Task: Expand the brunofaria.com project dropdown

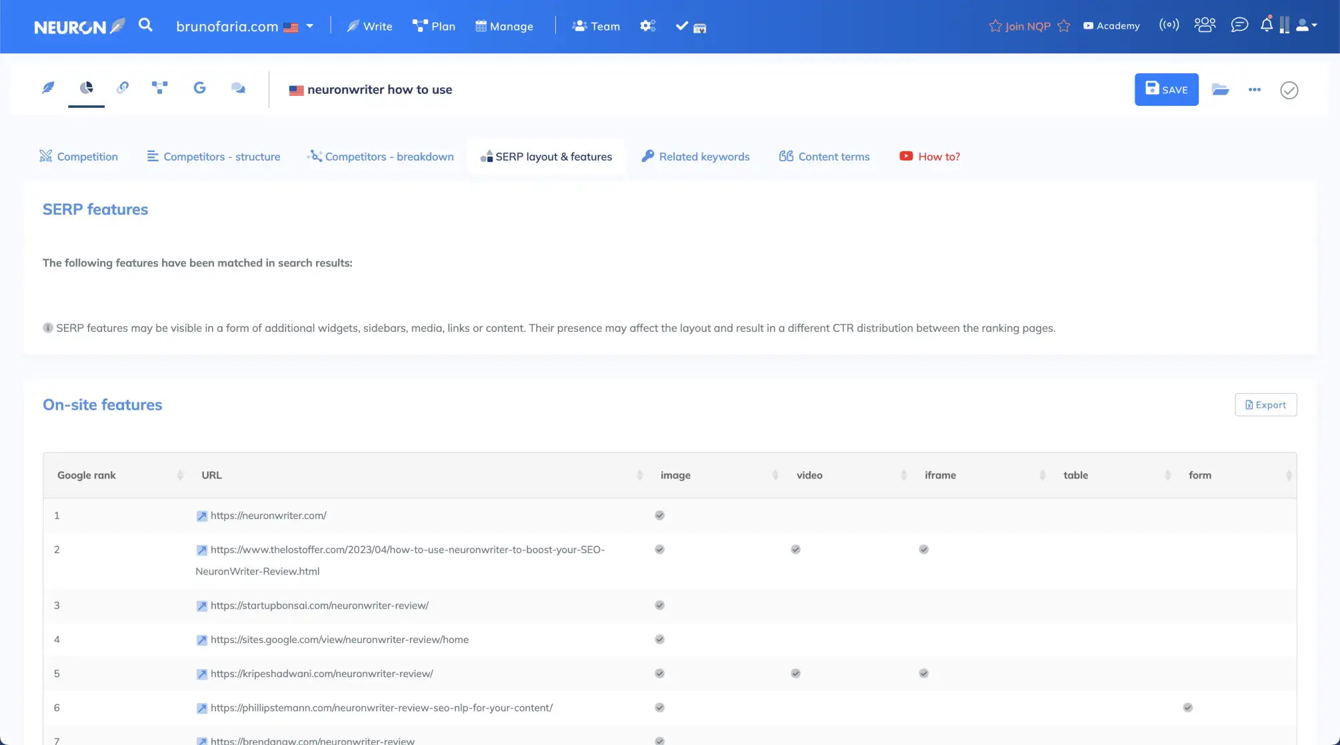Action: [x=244, y=27]
